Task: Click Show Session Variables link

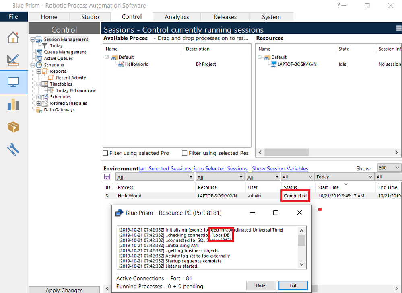Action: [280, 169]
